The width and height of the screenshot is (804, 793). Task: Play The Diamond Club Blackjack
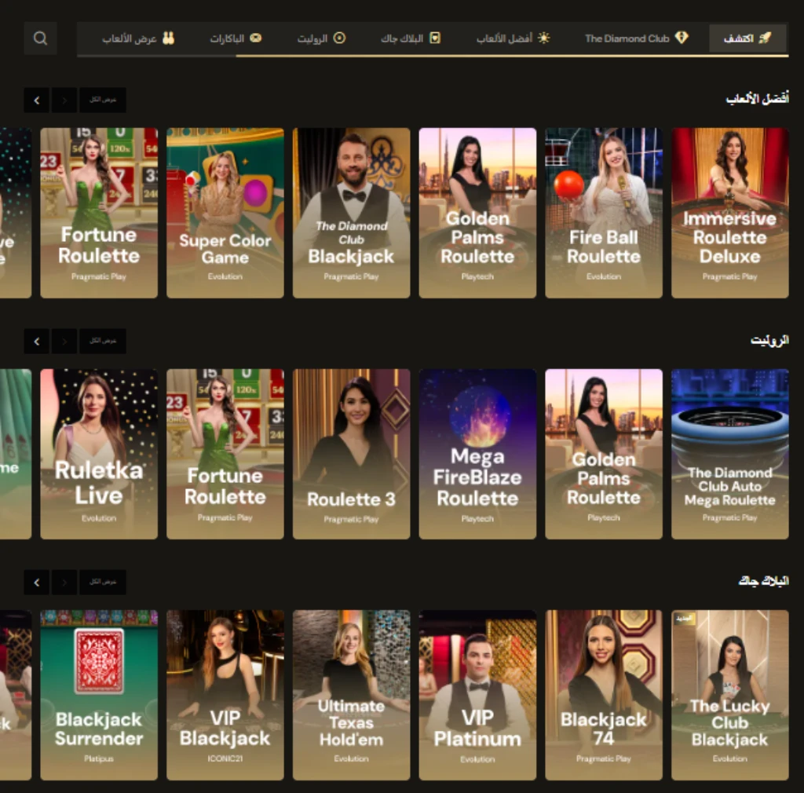(351, 213)
